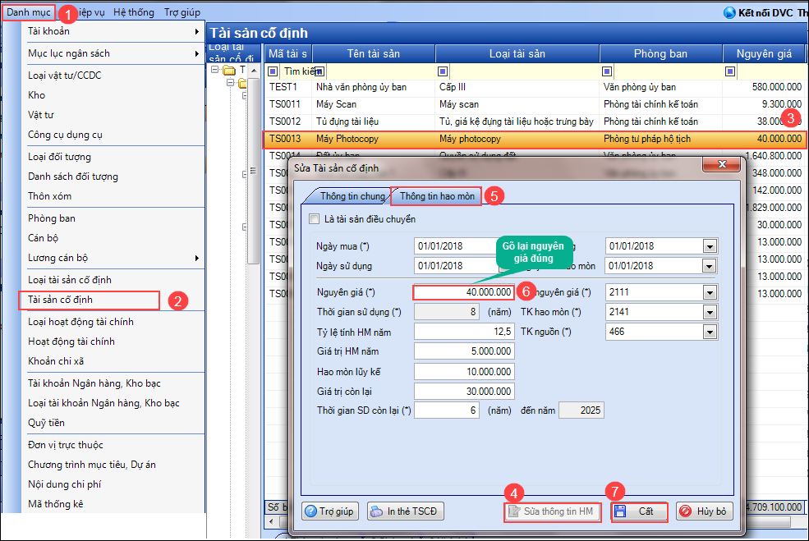
Task: Click the help icon on Trợ giúp button
Action: tap(310, 511)
